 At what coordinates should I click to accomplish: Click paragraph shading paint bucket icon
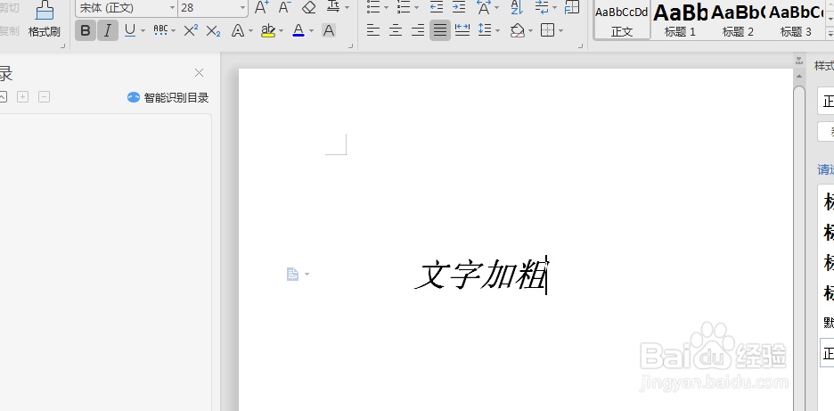(517, 31)
